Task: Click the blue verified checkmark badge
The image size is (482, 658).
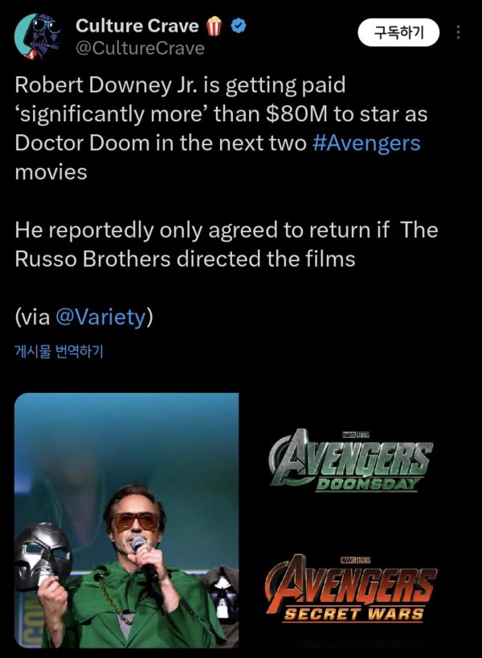Action: pyautogui.click(x=239, y=26)
